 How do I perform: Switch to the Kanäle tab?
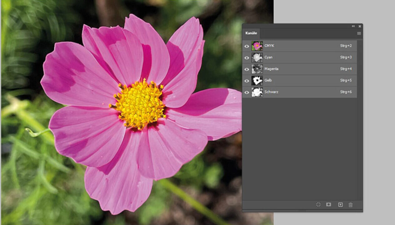(x=251, y=33)
